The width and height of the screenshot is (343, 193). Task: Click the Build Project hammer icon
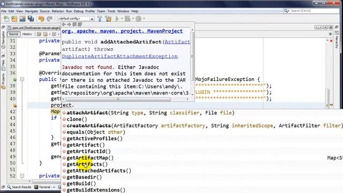tap(100, 19)
